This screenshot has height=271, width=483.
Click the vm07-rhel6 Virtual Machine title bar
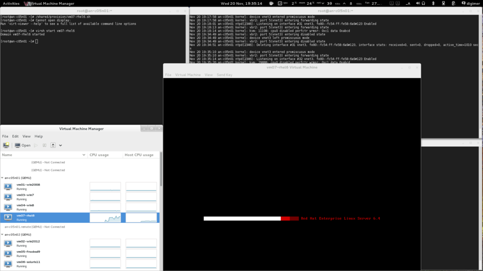click(292, 67)
